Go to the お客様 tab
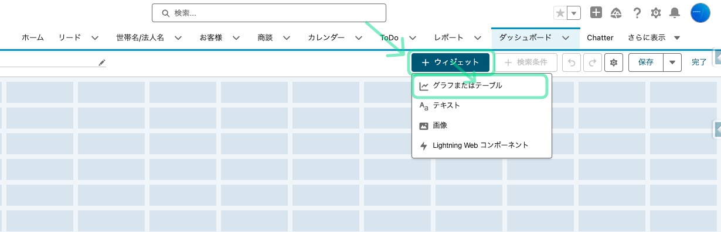The width and height of the screenshot is (721, 232). tap(211, 37)
